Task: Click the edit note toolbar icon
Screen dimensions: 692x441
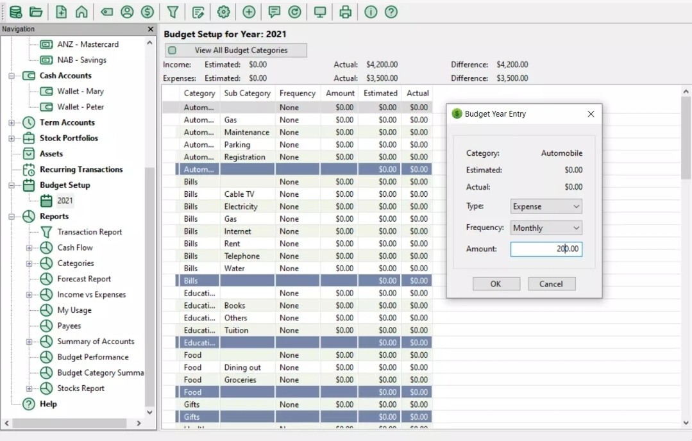Action: [198, 12]
